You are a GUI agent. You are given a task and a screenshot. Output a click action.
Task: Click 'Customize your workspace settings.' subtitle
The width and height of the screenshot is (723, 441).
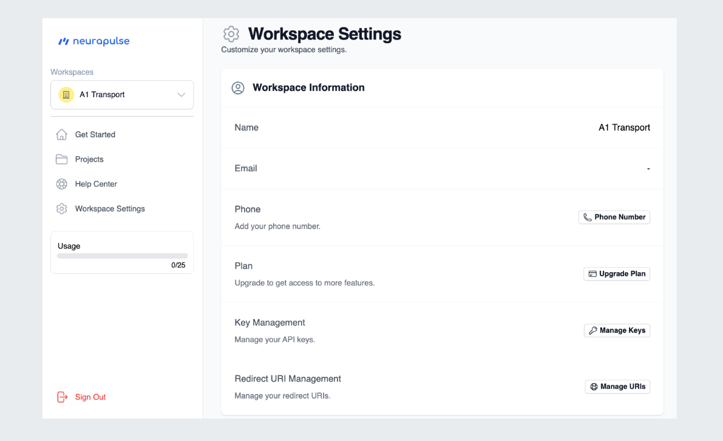coord(284,49)
